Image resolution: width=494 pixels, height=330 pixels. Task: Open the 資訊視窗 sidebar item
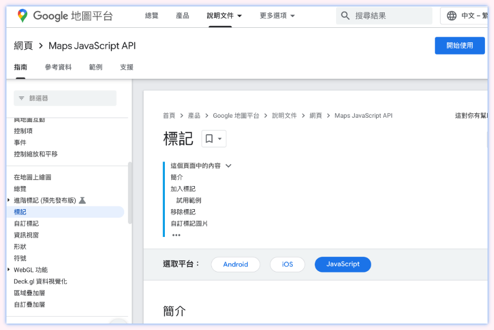26,235
